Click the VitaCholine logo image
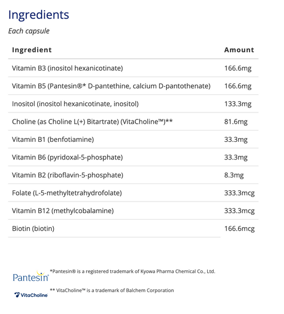 [31, 295]
